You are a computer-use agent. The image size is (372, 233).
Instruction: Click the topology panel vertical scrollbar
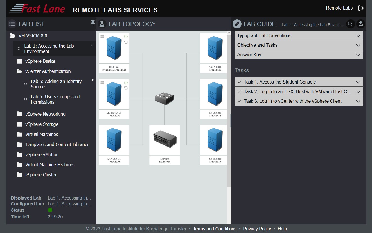[229, 109]
